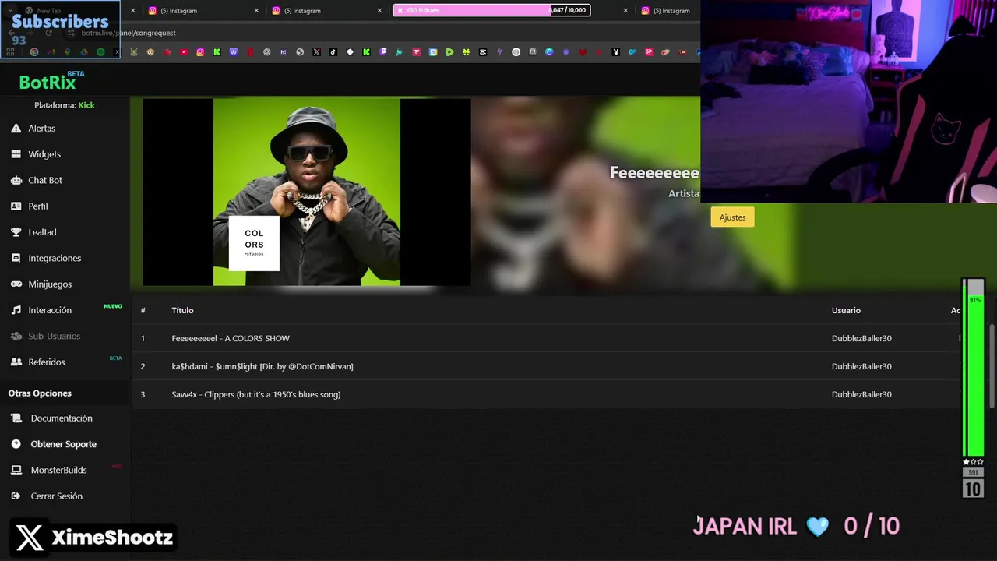
Task: Click the yellow Ajustes button
Action: point(732,217)
